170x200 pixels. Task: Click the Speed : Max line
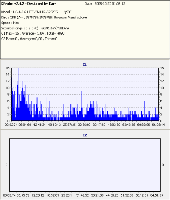click(10, 22)
